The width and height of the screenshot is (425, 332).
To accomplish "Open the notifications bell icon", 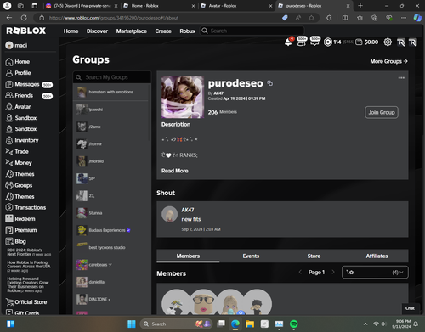I will (x=288, y=42).
